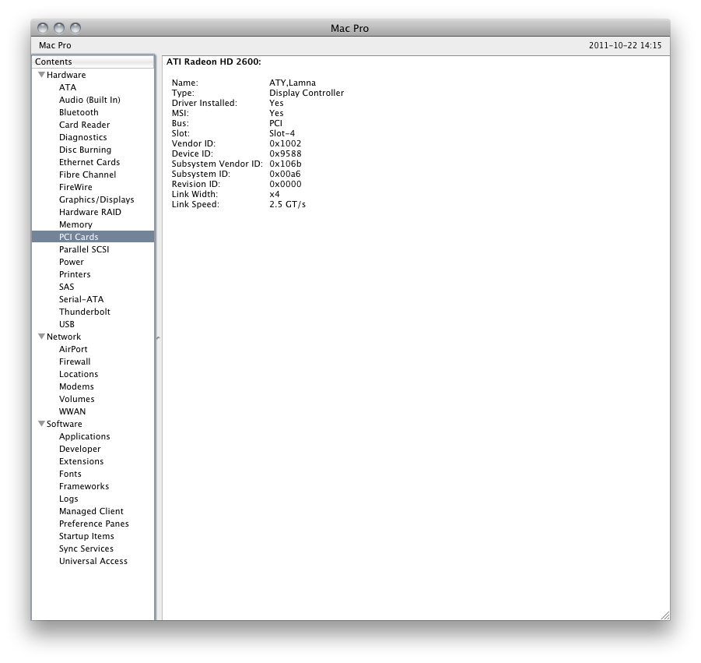Click the ATI Radeon HD 2600 heading
The height and width of the screenshot is (663, 701).
click(x=214, y=62)
